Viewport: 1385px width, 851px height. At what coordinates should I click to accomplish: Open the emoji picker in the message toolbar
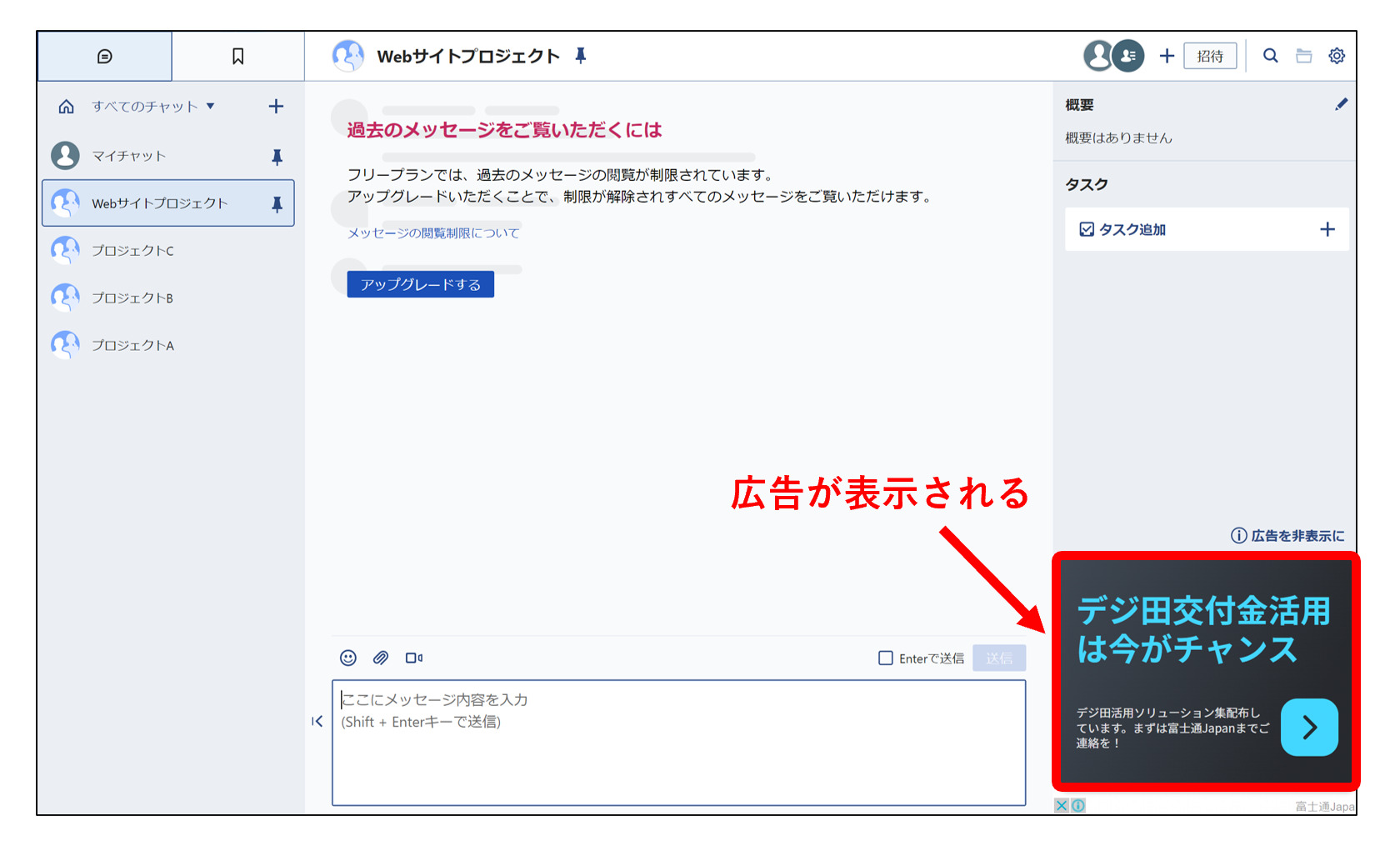click(x=347, y=658)
